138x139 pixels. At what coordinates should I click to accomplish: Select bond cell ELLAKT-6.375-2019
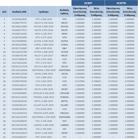pos(44,105)
